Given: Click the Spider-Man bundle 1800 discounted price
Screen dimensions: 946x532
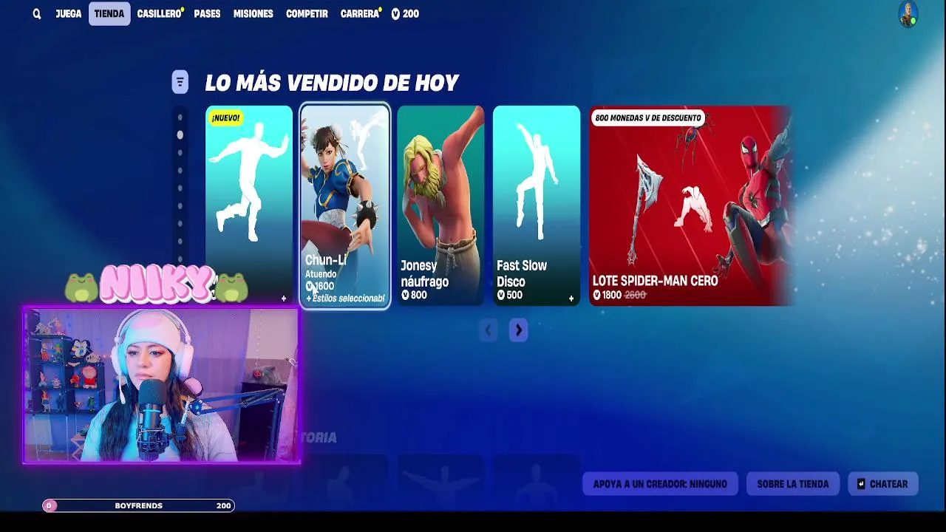Looking at the screenshot, I should click(607, 295).
